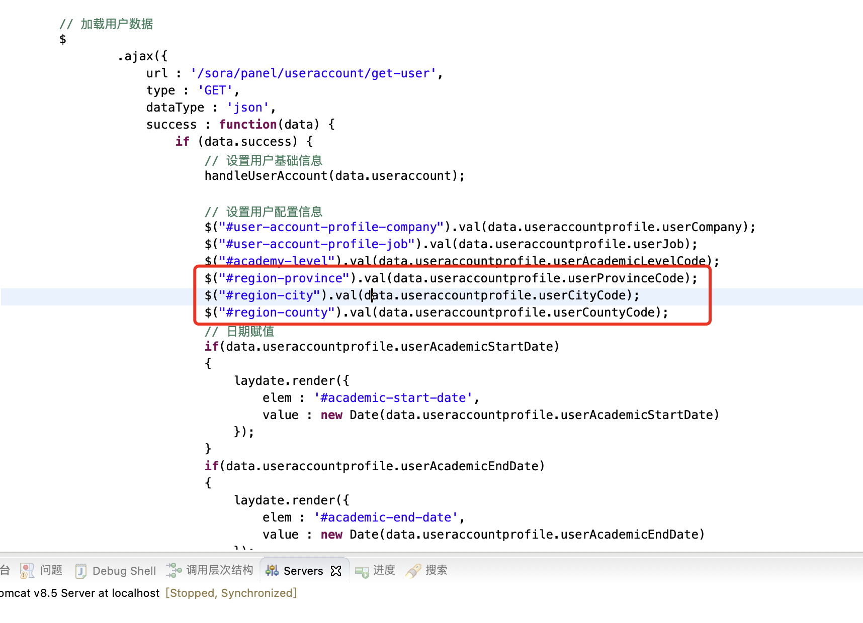Click the Debug Shell notepad icon

pos(80,570)
